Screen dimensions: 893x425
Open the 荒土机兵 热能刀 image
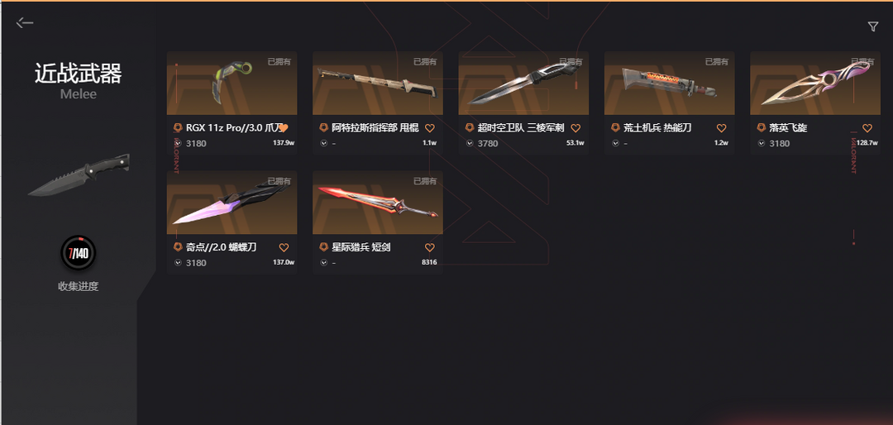point(669,84)
